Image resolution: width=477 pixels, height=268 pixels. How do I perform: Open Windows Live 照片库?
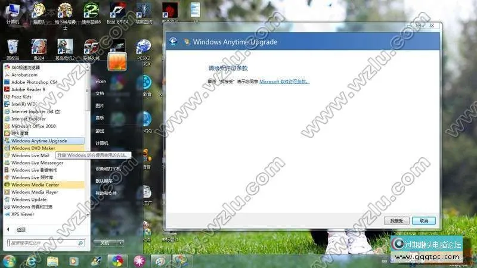(x=44, y=177)
